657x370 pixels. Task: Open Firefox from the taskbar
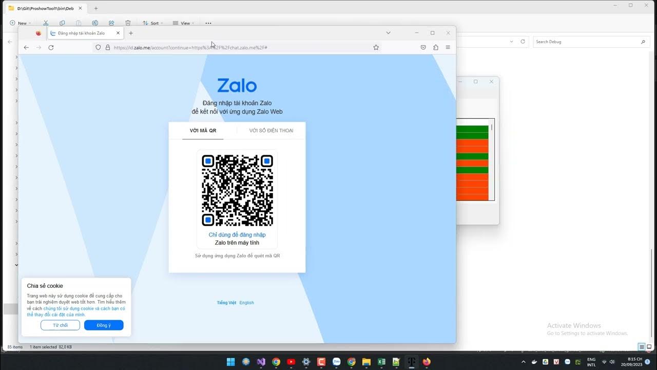(427, 362)
